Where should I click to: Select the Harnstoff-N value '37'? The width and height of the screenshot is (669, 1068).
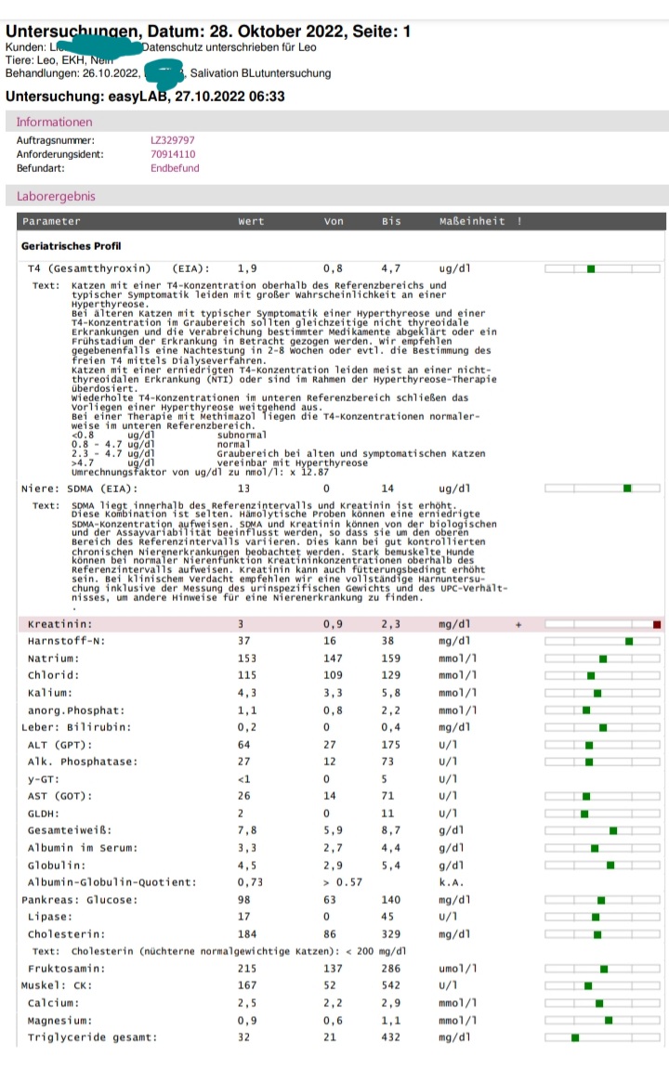pos(243,641)
